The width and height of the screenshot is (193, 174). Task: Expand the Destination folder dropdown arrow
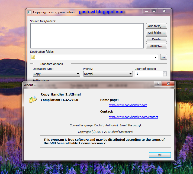[156, 57]
